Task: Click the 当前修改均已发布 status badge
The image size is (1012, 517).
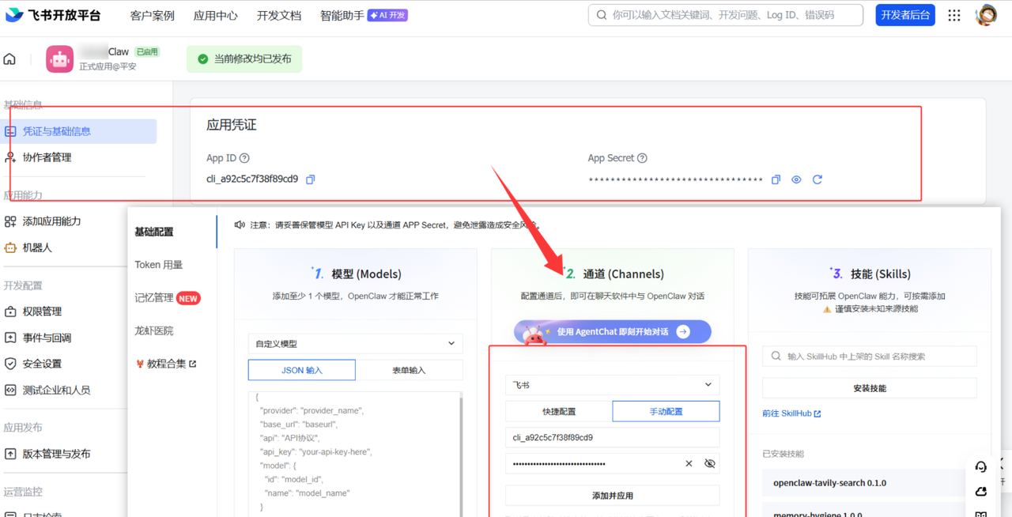Action: 244,59
